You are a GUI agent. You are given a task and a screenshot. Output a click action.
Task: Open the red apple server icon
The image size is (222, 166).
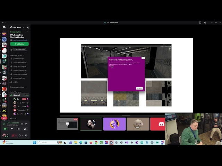[4, 89]
